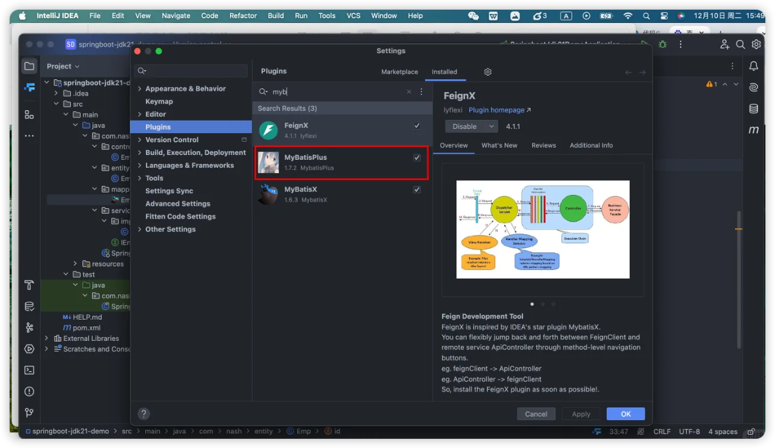Open the IDE main toolbar more-actions dots
This screenshot has height=448, width=775.
[x=681, y=44]
